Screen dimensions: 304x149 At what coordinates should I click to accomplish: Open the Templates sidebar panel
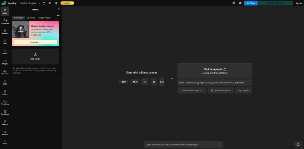click(x=5, y=113)
